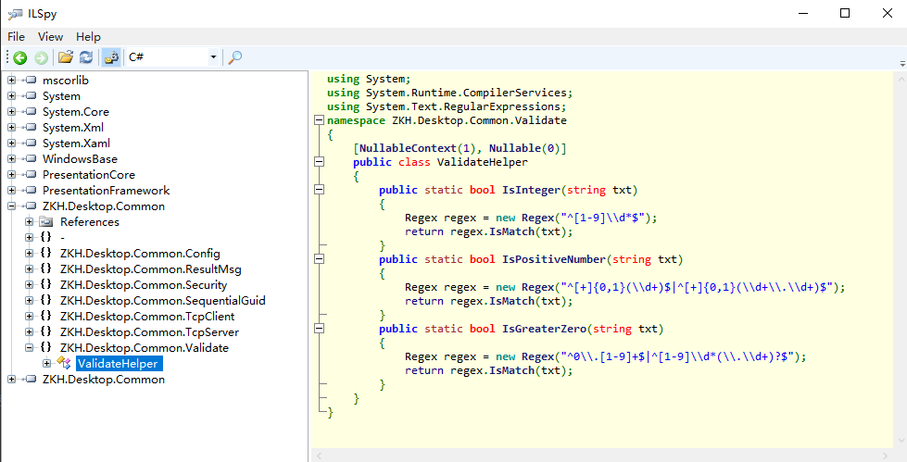This screenshot has width=907, height=462.
Task: Expand the References node
Action: (x=29, y=221)
